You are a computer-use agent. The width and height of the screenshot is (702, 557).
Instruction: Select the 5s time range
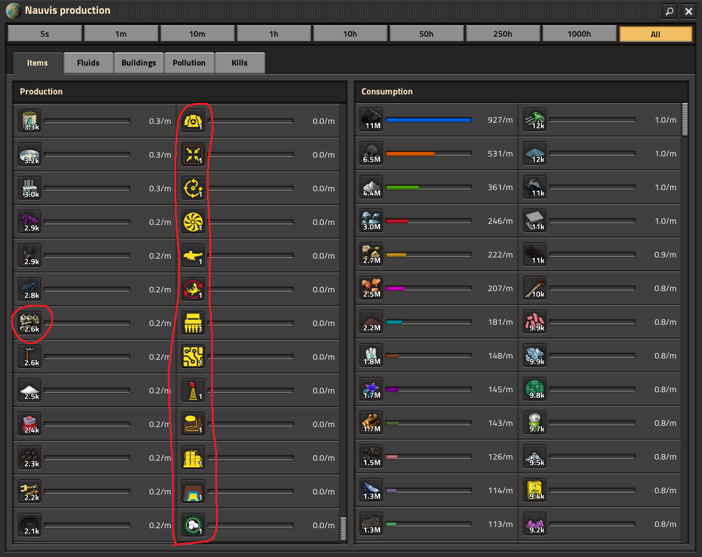45,34
